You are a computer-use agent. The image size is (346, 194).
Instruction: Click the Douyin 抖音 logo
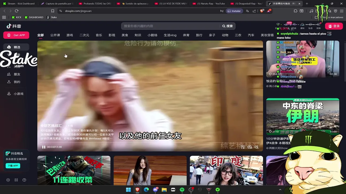[x=14, y=26]
